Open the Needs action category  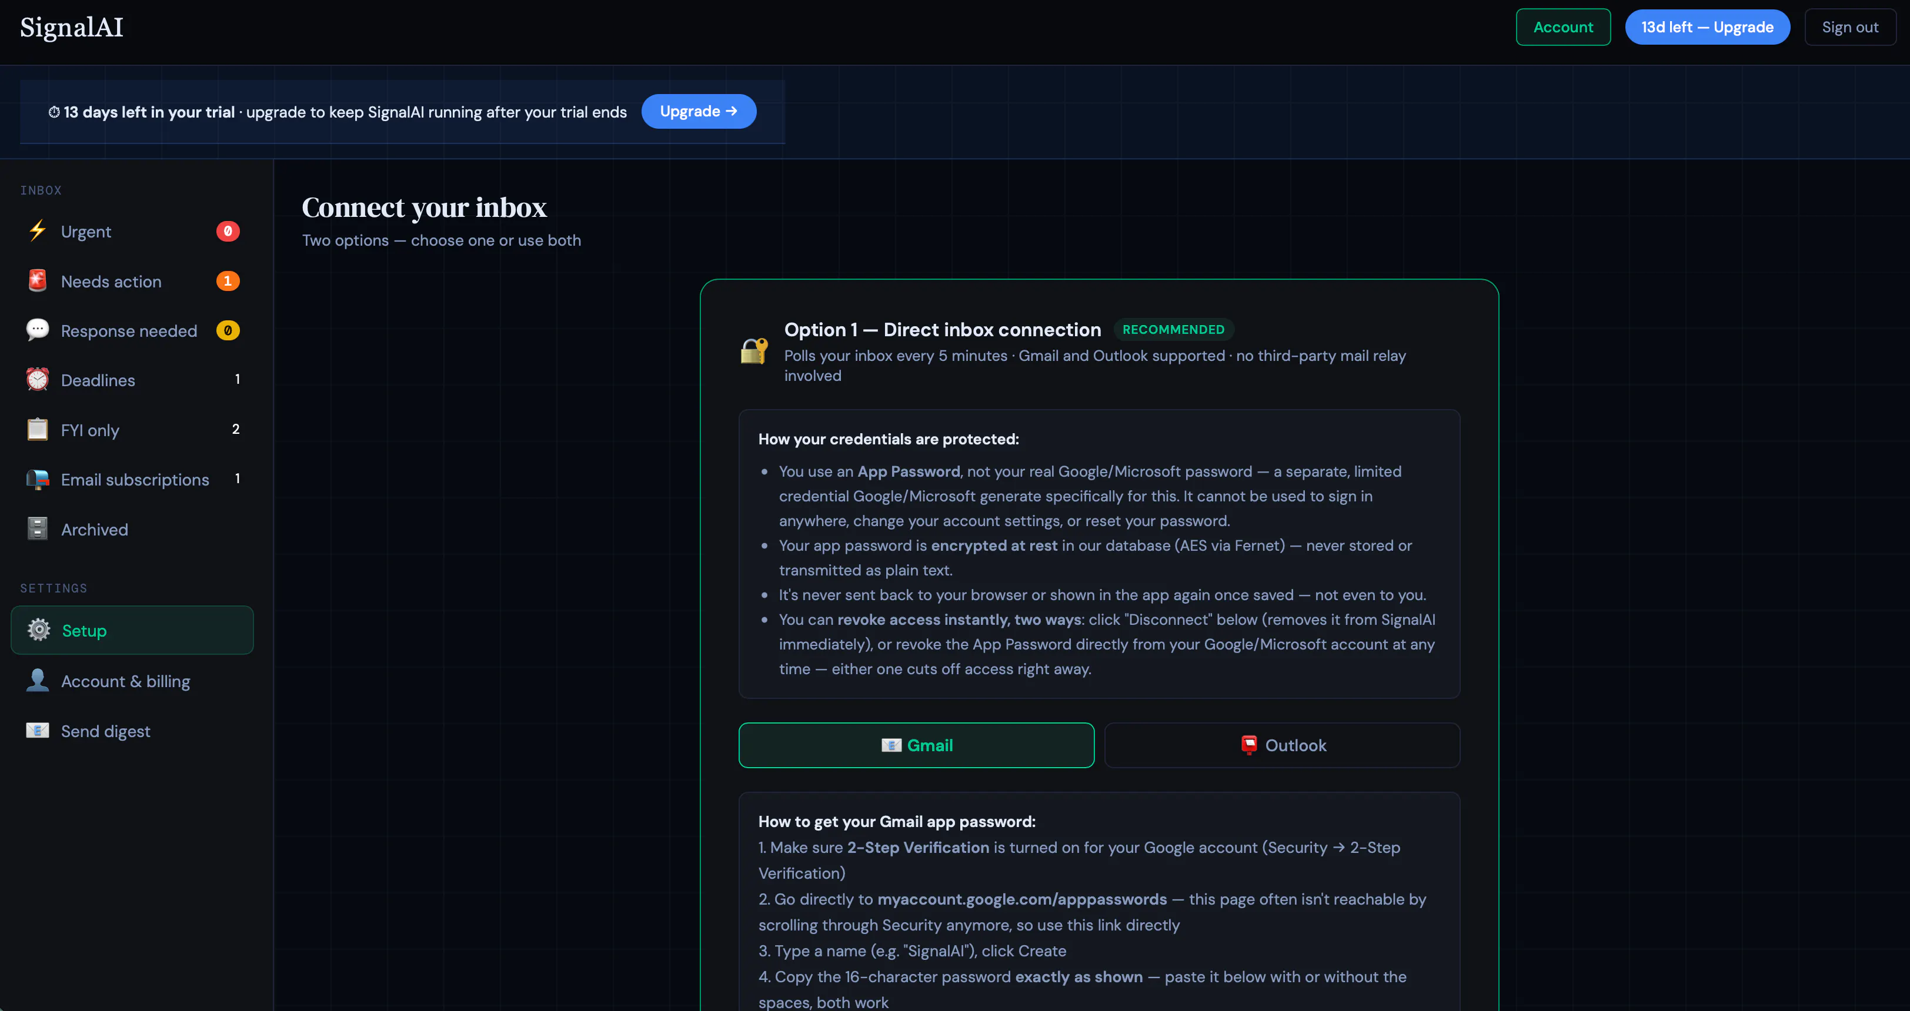133,281
